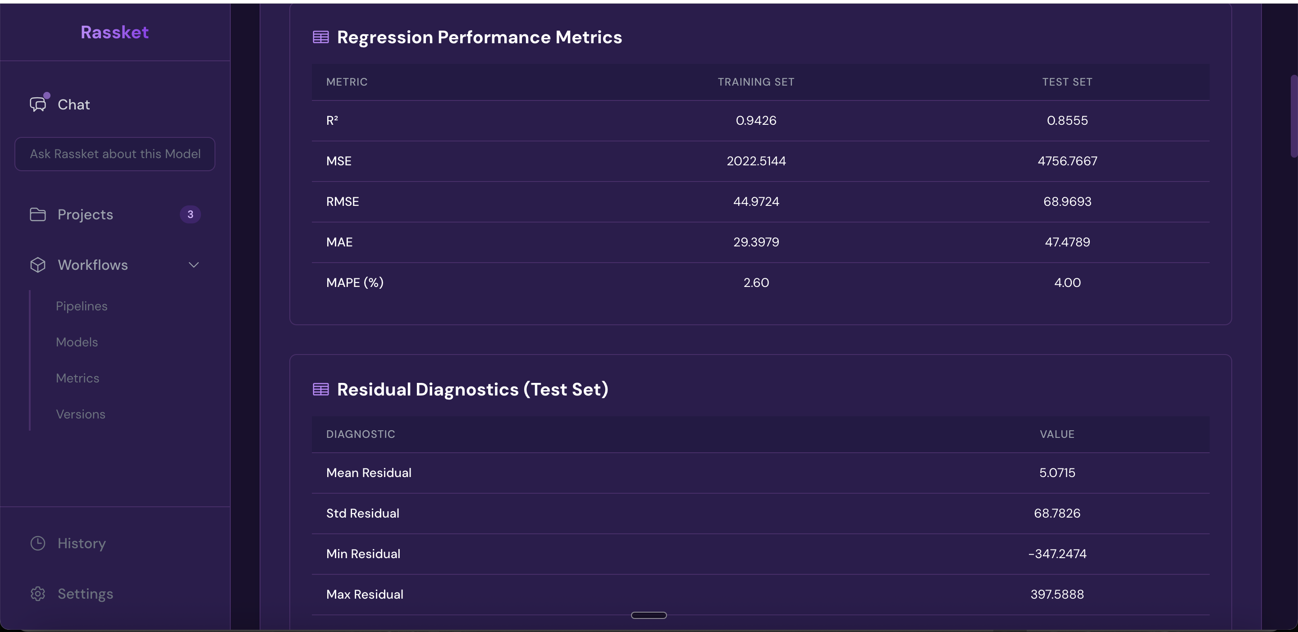Open History in the sidebar
The width and height of the screenshot is (1298, 632).
click(82, 543)
